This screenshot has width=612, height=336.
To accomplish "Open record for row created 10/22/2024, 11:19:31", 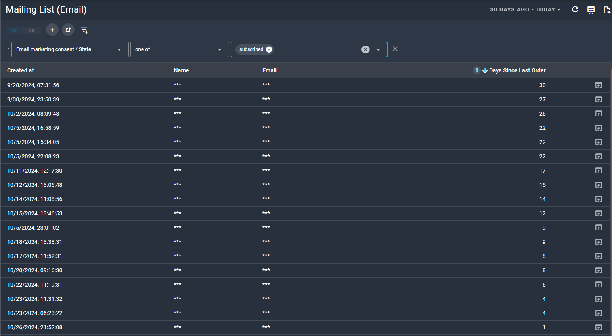I will tap(599, 285).
